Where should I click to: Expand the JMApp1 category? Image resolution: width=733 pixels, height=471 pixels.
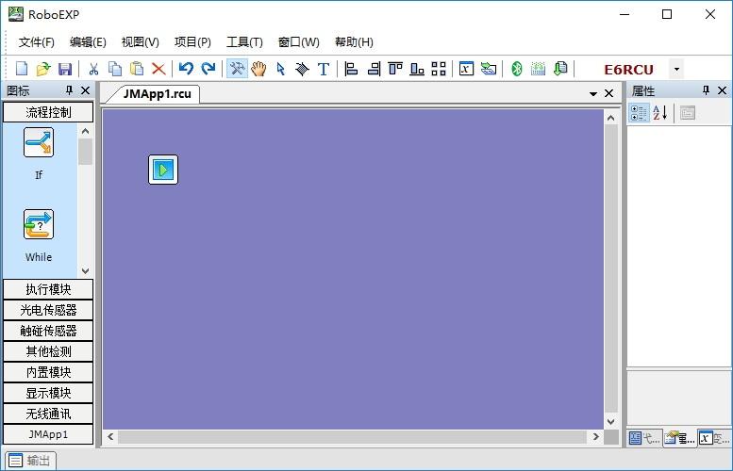coord(48,434)
